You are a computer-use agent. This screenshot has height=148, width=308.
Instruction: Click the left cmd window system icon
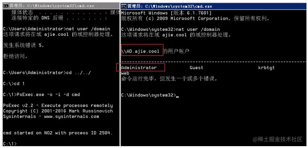5,6
